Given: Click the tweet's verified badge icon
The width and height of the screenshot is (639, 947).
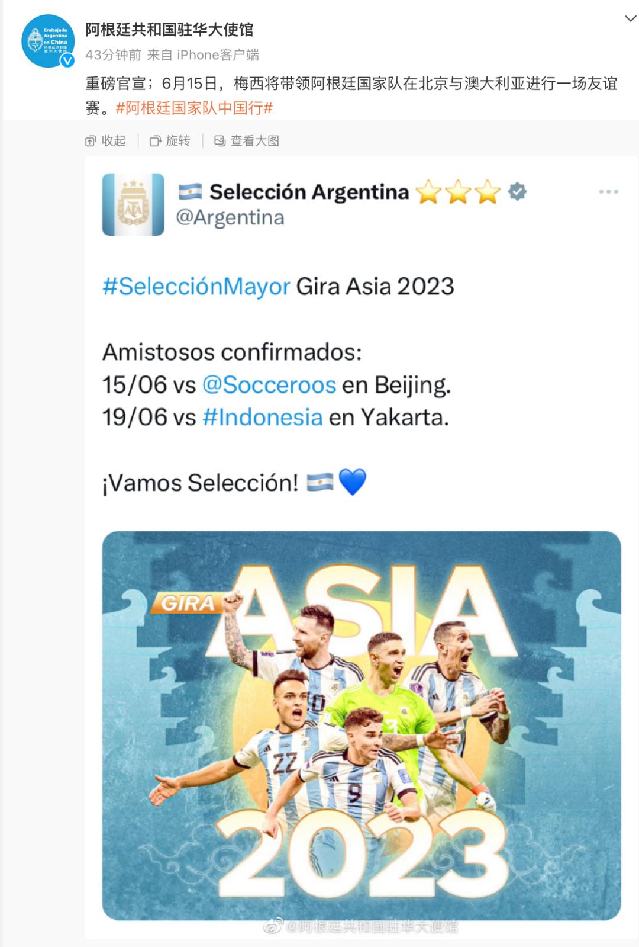Looking at the screenshot, I should point(517,192).
